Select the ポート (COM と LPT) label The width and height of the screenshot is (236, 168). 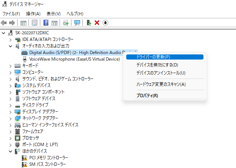click(x=40, y=145)
